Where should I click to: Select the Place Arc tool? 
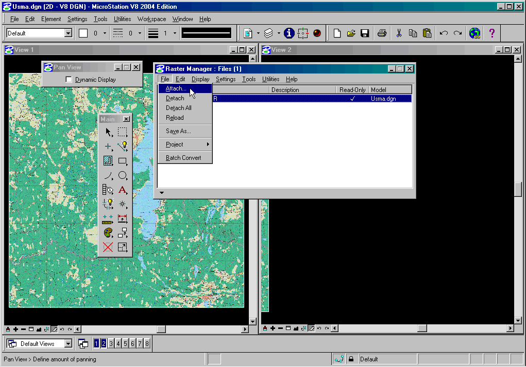coord(108,175)
